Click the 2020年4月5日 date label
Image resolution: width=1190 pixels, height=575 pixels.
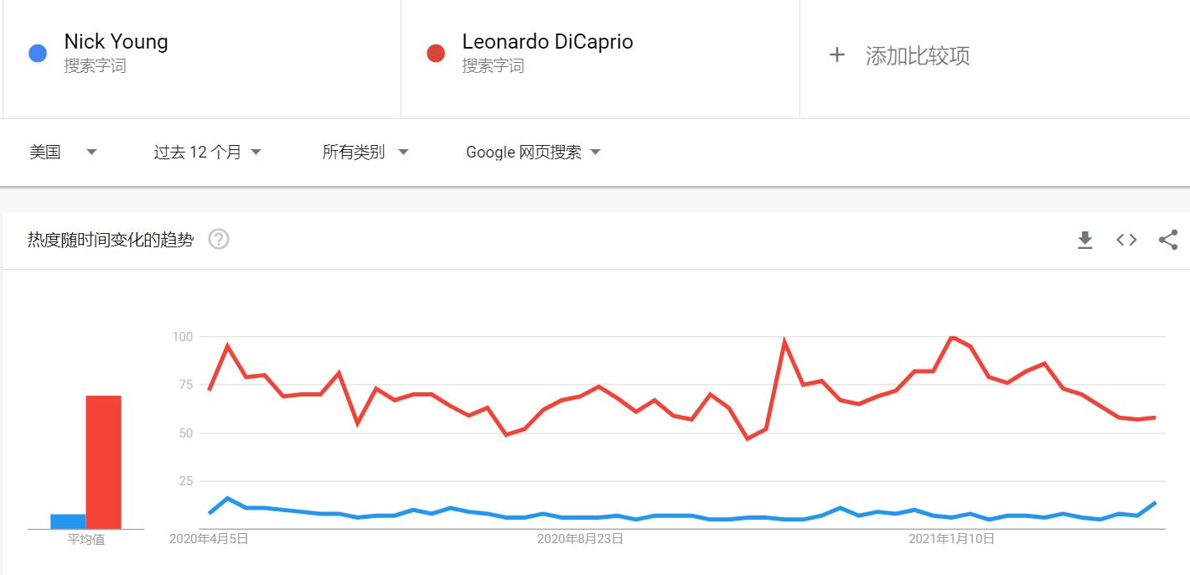[x=209, y=539]
